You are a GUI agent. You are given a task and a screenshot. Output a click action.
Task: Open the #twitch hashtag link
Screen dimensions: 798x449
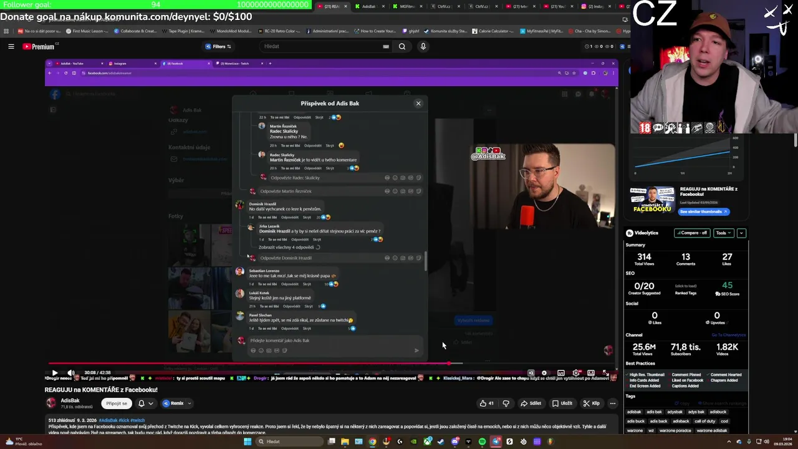[137, 420]
